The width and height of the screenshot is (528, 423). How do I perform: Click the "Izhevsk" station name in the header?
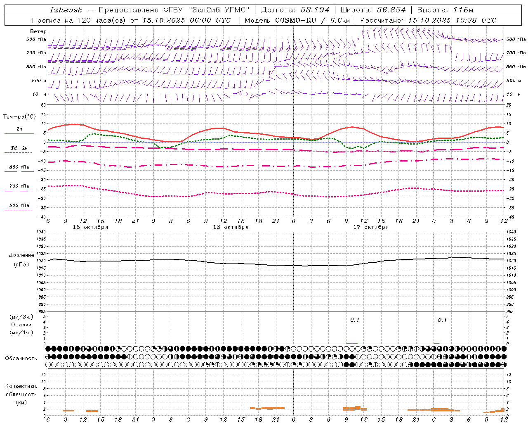(66, 10)
